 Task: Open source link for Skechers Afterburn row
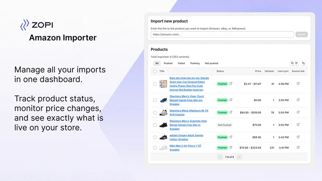pos(298,112)
